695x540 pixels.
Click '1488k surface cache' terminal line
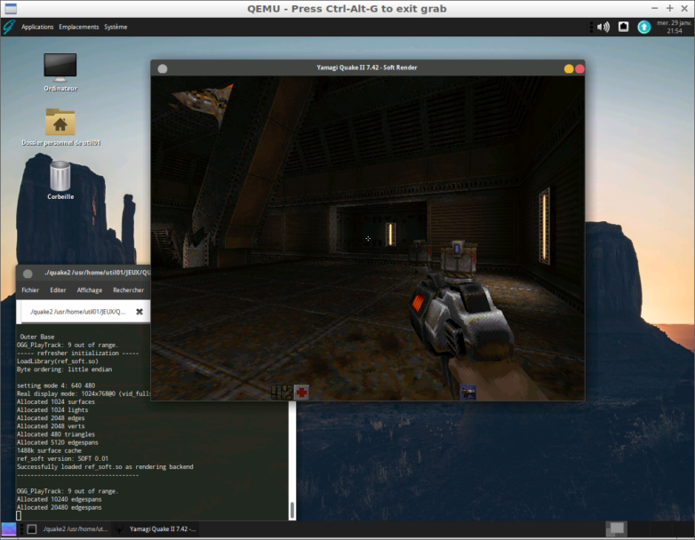49,451
